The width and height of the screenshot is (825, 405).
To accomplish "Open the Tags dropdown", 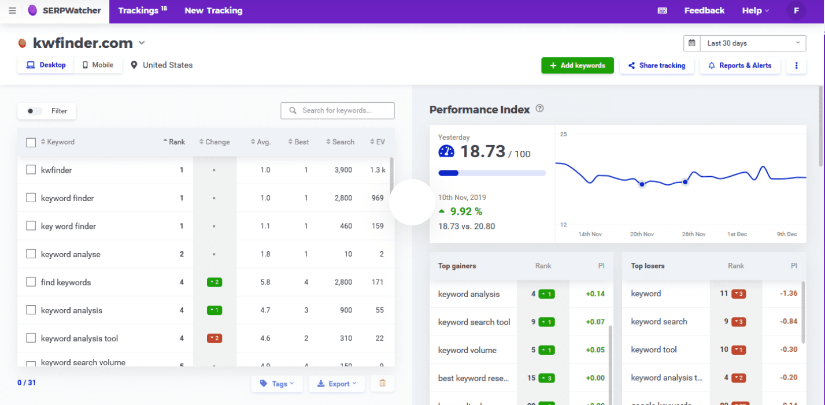I will tap(277, 384).
